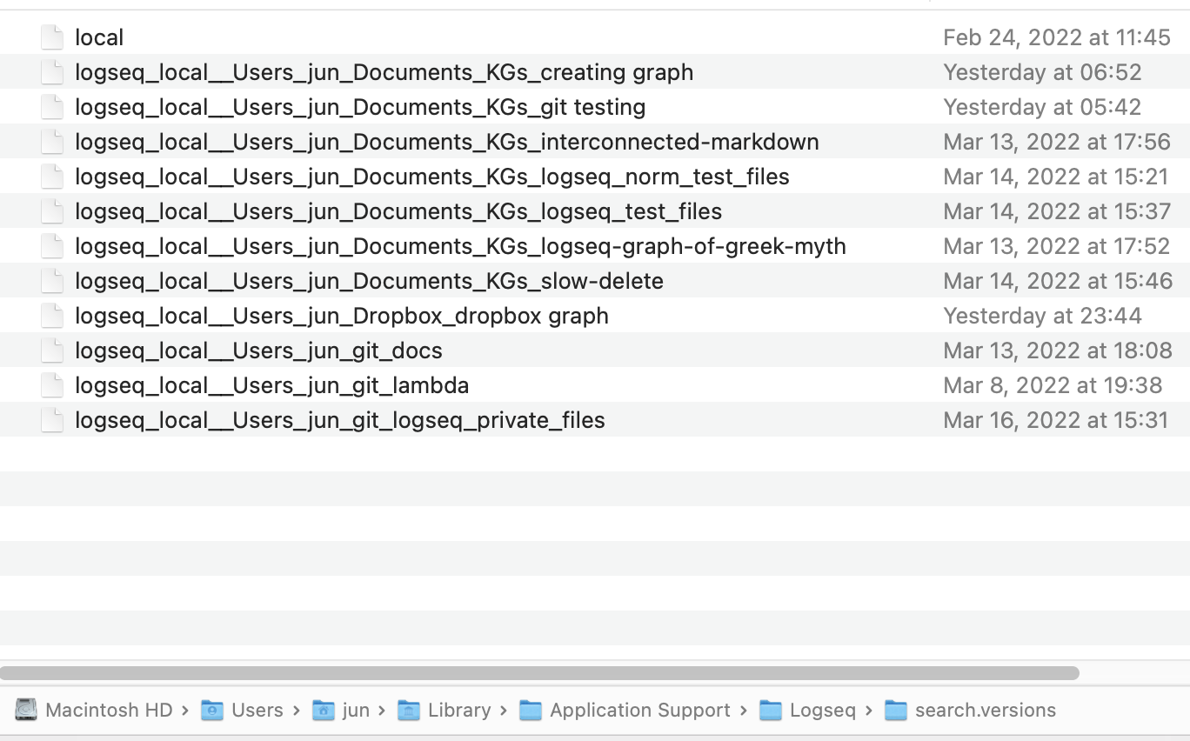Click the document icon beside "local"
This screenshot has height=741, width=1190.
point(52,37)
